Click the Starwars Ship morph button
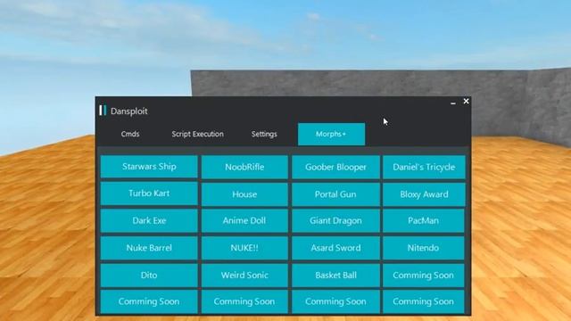The image size is (571, 321). coord(149,167)
